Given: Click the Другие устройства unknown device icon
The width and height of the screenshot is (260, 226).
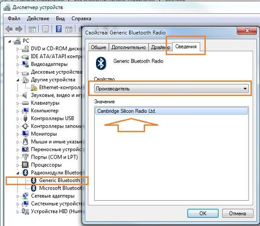Looking at the screenshot, I should point(25,80).
